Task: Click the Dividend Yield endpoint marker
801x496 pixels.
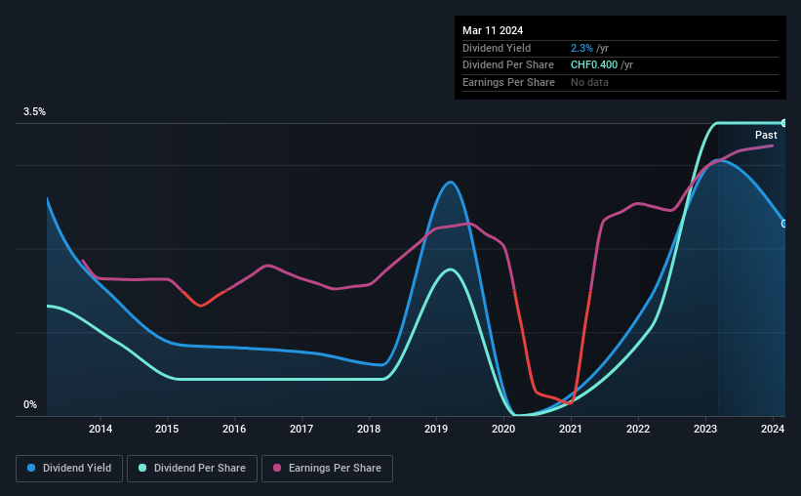Action: [783, 224]
